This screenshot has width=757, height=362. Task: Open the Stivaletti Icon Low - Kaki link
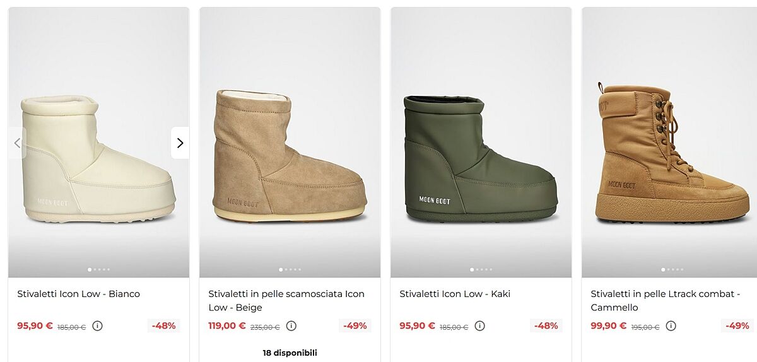[x=455, y=294]
